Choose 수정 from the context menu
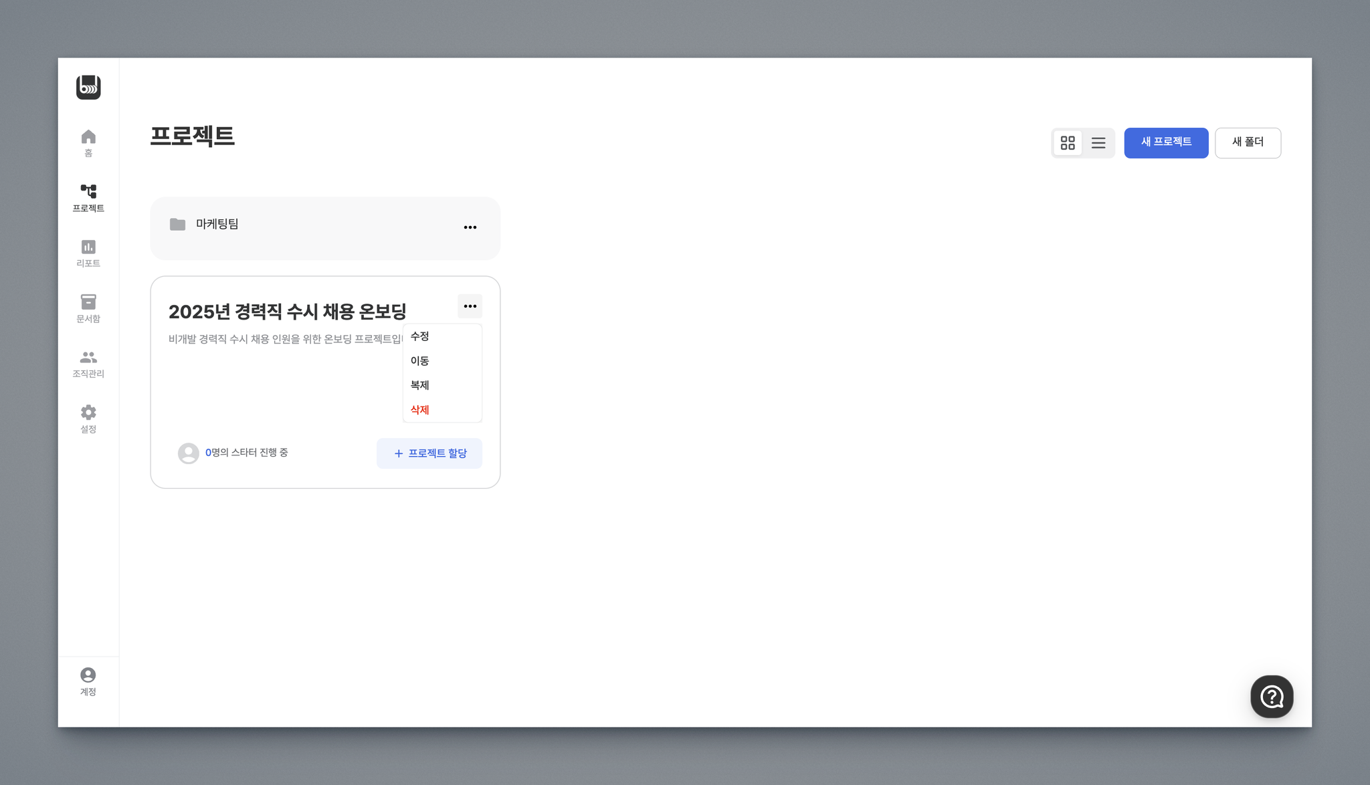 click(x=420, y=336)
